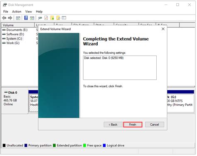
Task: Click the blue Help question mark icon
Action: pyautogui.click(x=26, y=18)
